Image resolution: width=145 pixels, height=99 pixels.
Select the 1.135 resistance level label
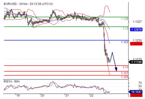(125, 19)
